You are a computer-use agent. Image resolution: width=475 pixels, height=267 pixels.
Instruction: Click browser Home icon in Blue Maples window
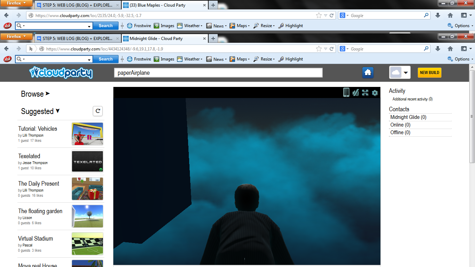[x=450, y=15]
